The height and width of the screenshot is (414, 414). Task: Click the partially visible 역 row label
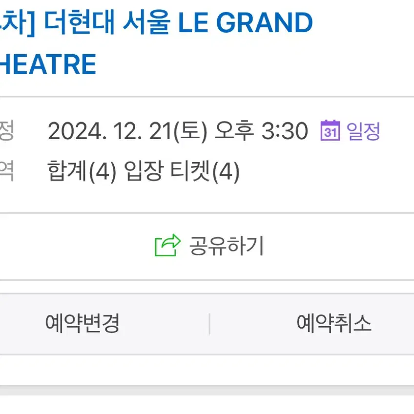7,171
